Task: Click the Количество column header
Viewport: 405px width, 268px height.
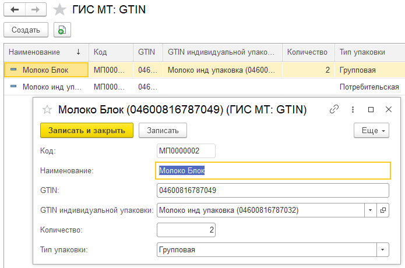Action: [307, 52]
